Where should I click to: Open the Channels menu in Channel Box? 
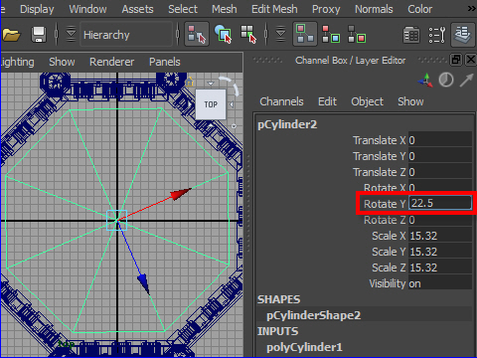tap(281, 101)
